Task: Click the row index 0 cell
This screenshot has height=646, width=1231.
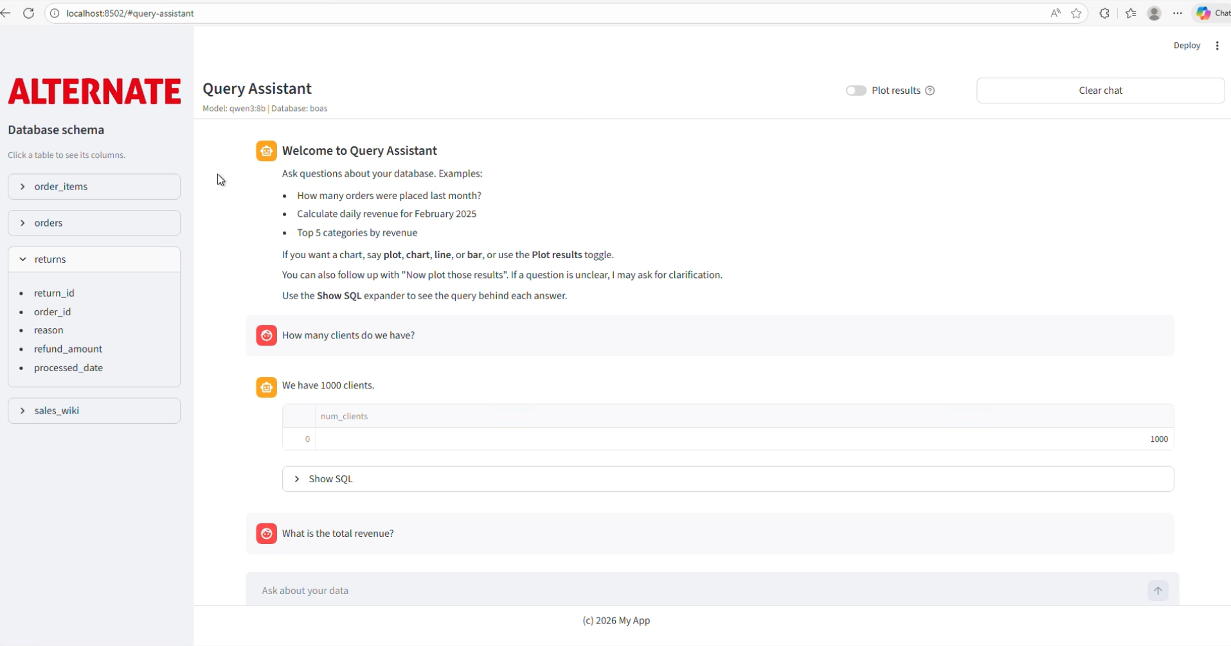Action: point(300,439)
